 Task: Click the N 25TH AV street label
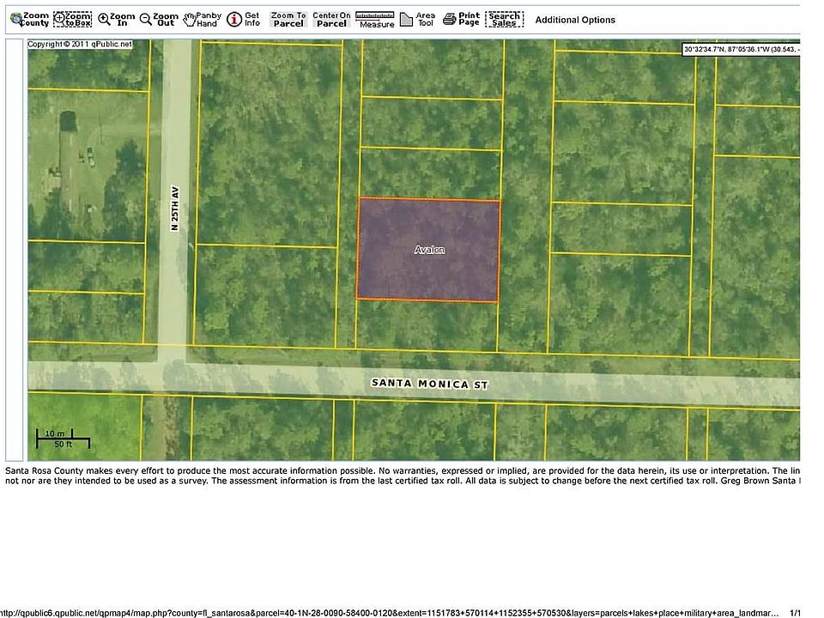coord(175,208)
